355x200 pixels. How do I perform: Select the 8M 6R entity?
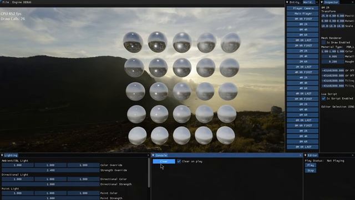(x=303, y=142)
